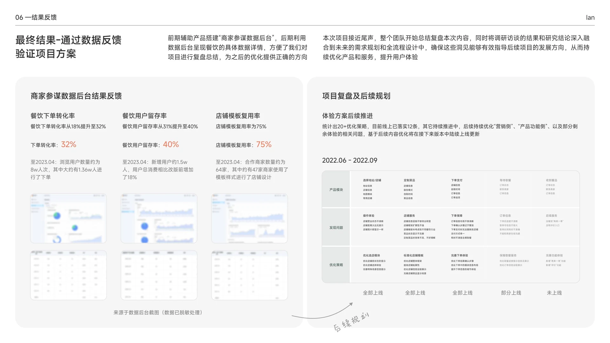
Task: Click the '下单保障' issue title
Action: pyautogui.click(x=457, y=216)
